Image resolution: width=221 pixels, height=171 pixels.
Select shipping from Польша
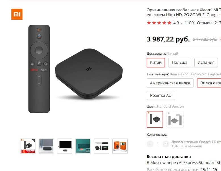180,63
